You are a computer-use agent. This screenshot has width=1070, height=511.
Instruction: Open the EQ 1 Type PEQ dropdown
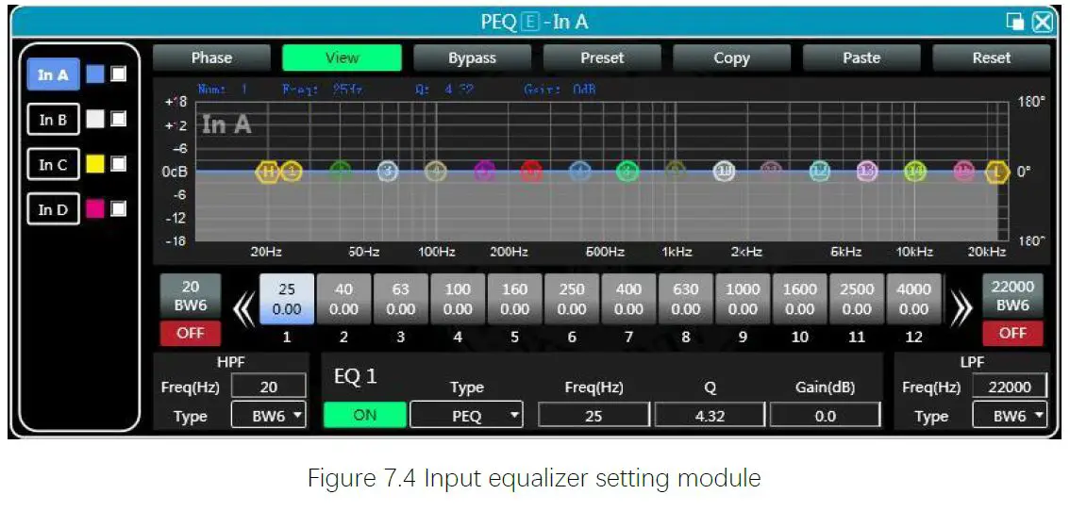point(467,415)
